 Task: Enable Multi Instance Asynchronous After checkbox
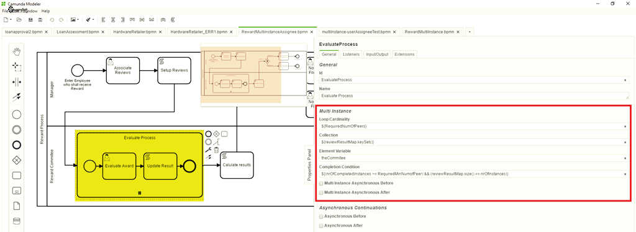pyautogui.click(x=321, y=193)
